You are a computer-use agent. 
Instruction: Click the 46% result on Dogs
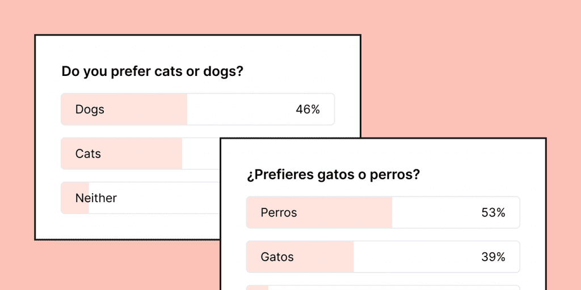coord(308,109)
